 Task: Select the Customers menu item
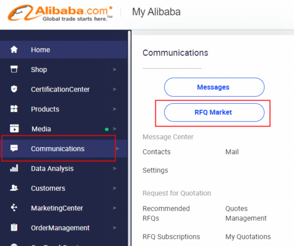pyautogui.click(x=48, y=188)
